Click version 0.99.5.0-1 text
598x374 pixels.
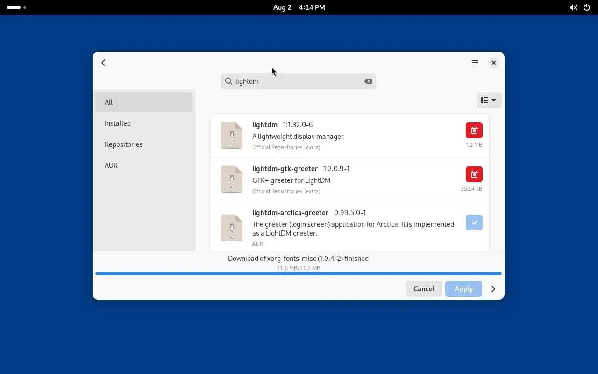350,213
